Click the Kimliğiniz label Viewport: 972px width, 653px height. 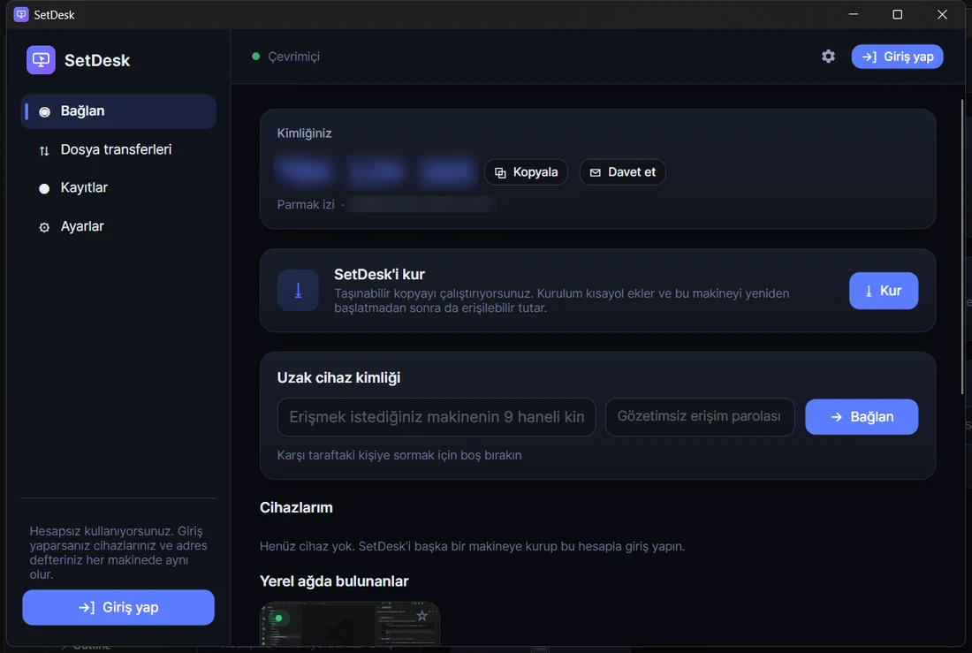point(304,133)
